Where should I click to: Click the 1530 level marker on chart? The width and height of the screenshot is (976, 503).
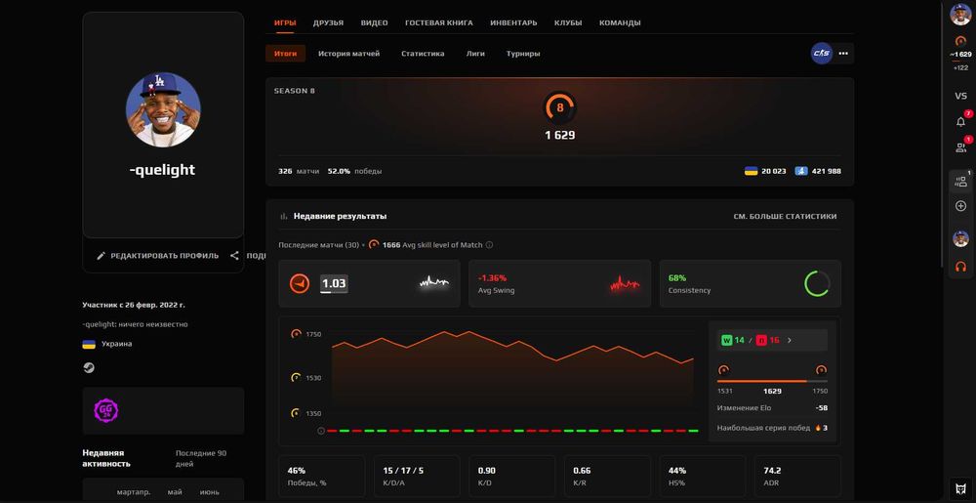pyautogui.click(x=297, y=378)
